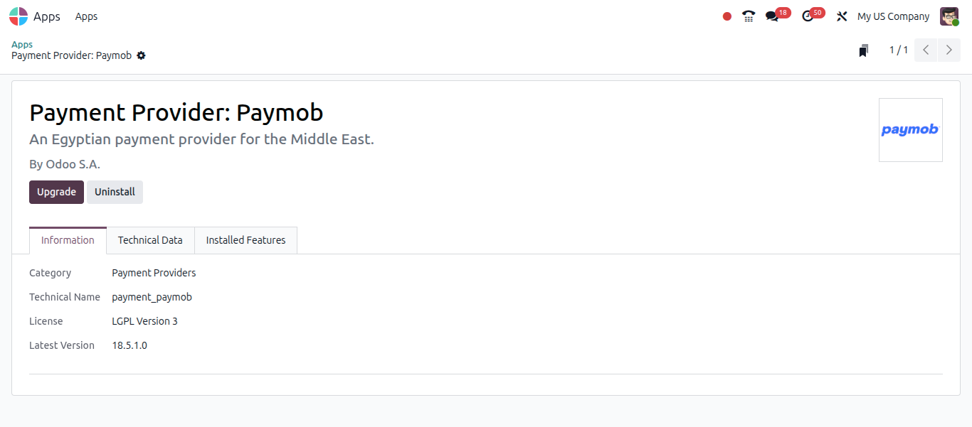Open the VoIP phone icon
Screen dimensions: 972x427
coord(749,16)
